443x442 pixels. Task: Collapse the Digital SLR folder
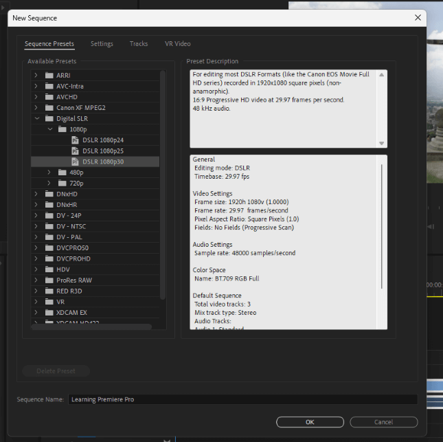point(36,118)
